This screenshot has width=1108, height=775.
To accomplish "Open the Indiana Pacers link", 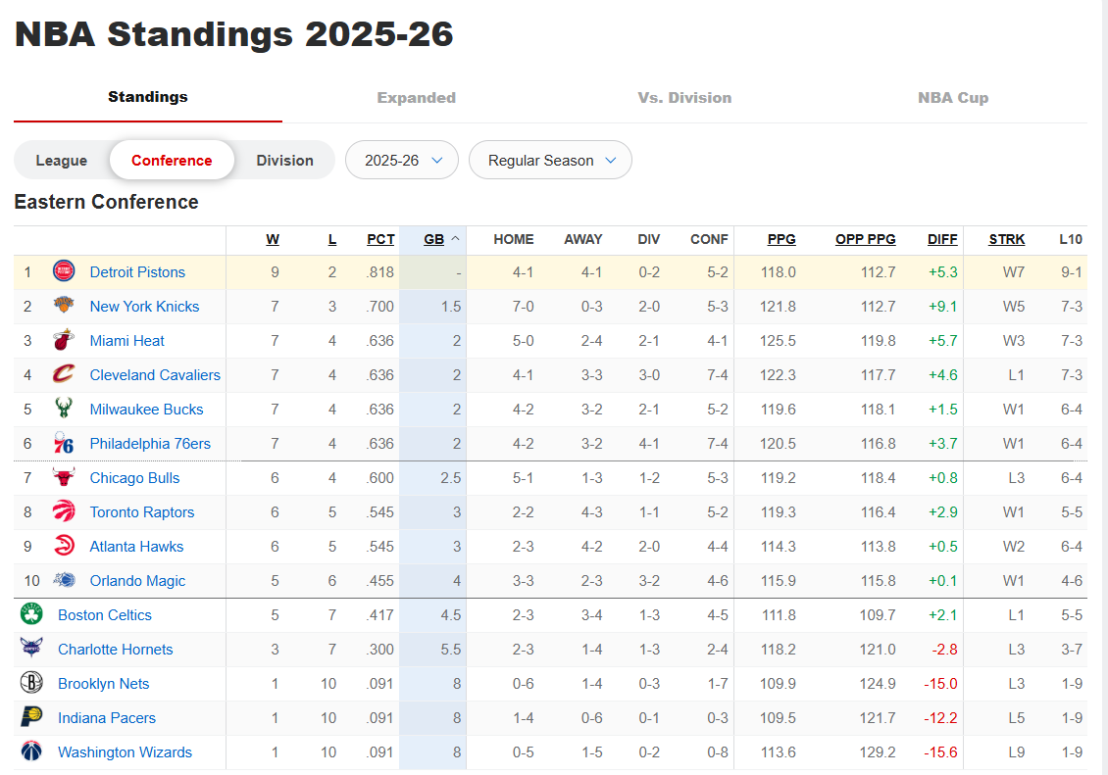I will [x=107, y=718].
